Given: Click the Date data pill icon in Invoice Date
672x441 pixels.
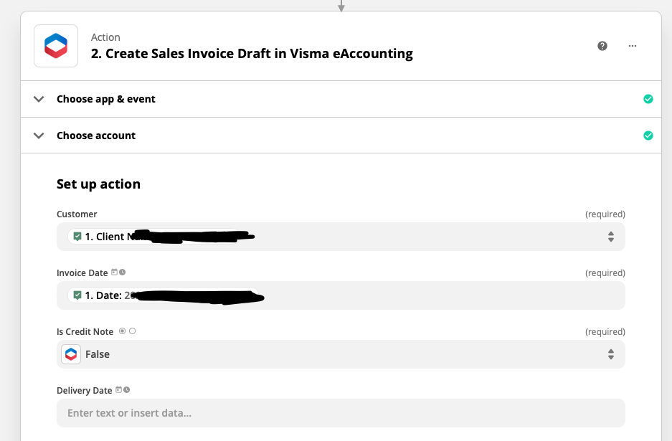Looking at the screenshot, I should pos(77,295).
